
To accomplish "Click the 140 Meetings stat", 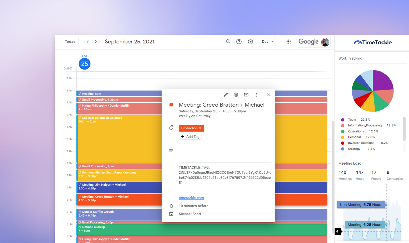I will [345, 175].
